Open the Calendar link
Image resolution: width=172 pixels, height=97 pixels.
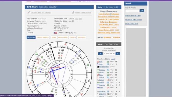pos(115,14)
